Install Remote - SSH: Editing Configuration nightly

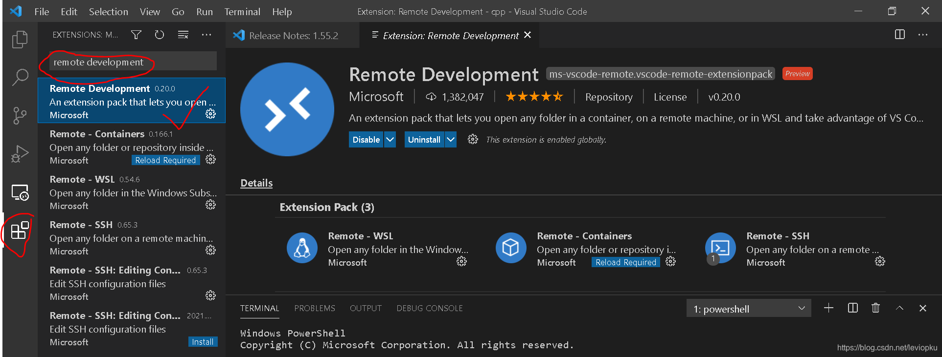point(203,342)
